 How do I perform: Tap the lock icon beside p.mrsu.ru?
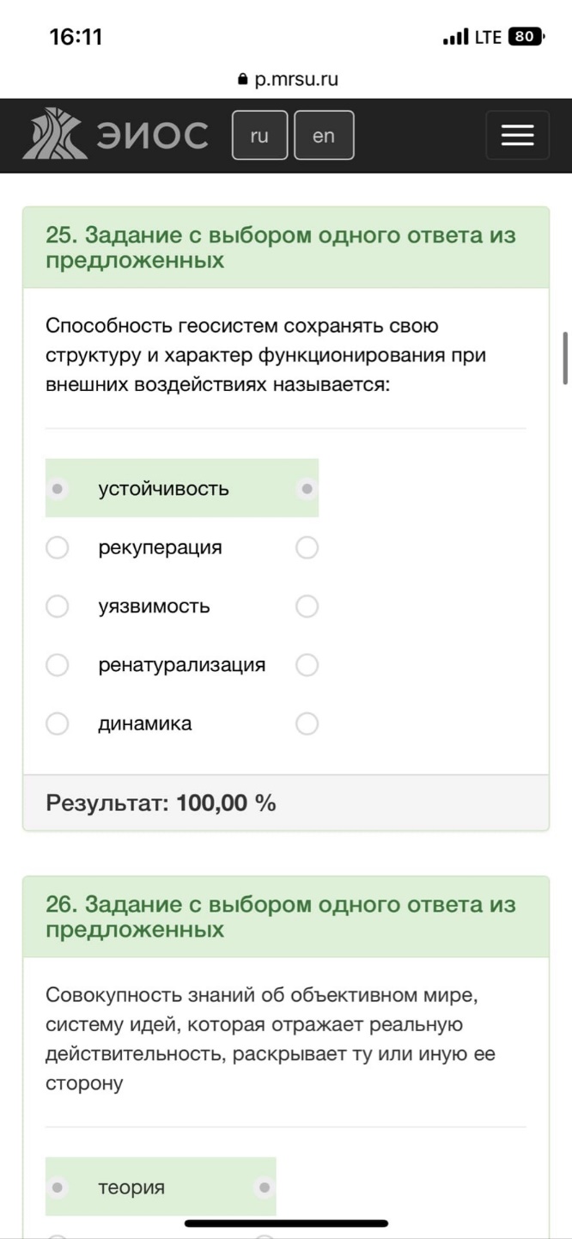(x=242, y=80)
